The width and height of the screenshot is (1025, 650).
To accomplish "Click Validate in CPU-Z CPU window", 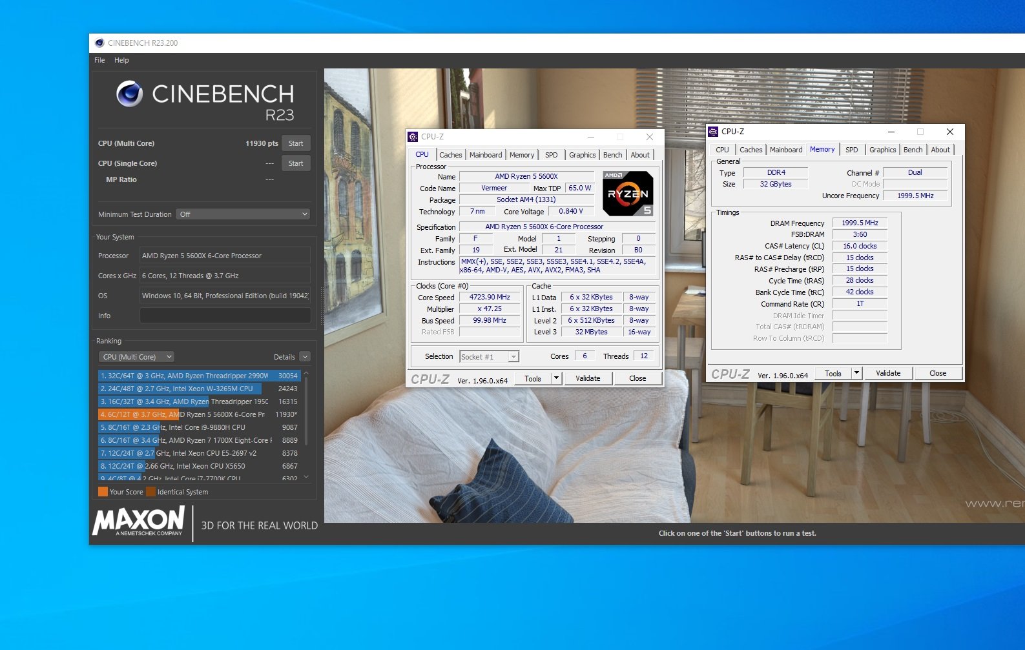I will click(x=588, y=379).
